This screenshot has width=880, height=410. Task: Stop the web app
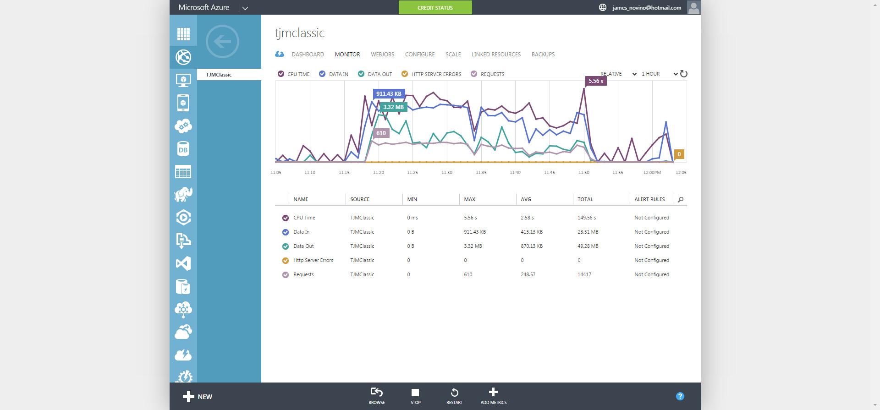[415, 396]
